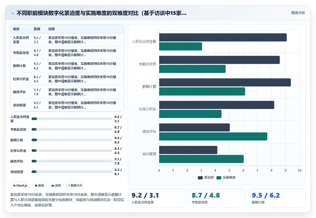The image size is (316, 218).
Task: Click the x-axis tick label 5
Action: point(229,171)
